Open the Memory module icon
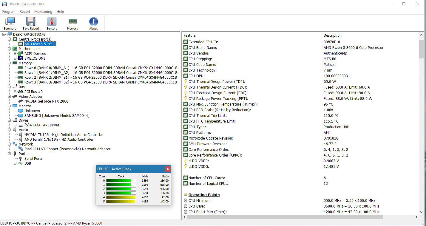The height and width of the screenshot is (226, 426). (x=72, y=23)
